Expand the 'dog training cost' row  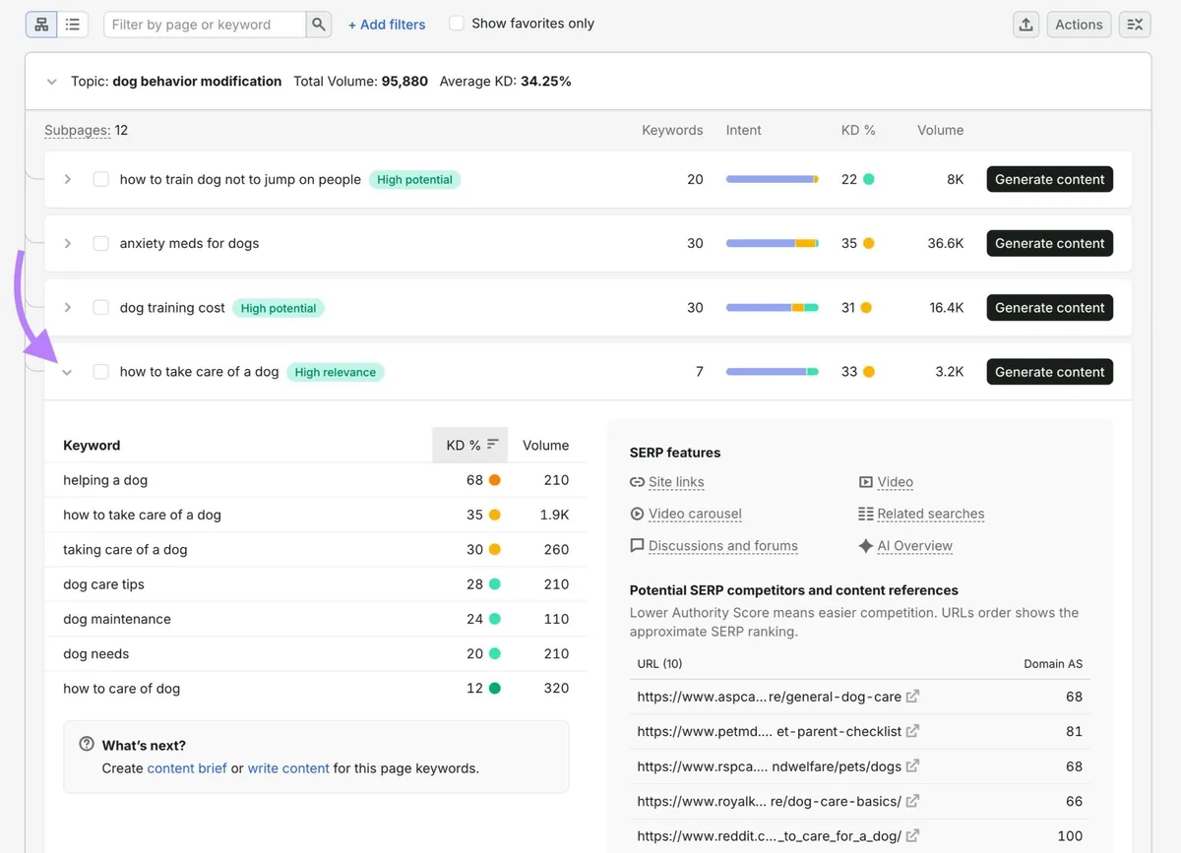[68, 308]
